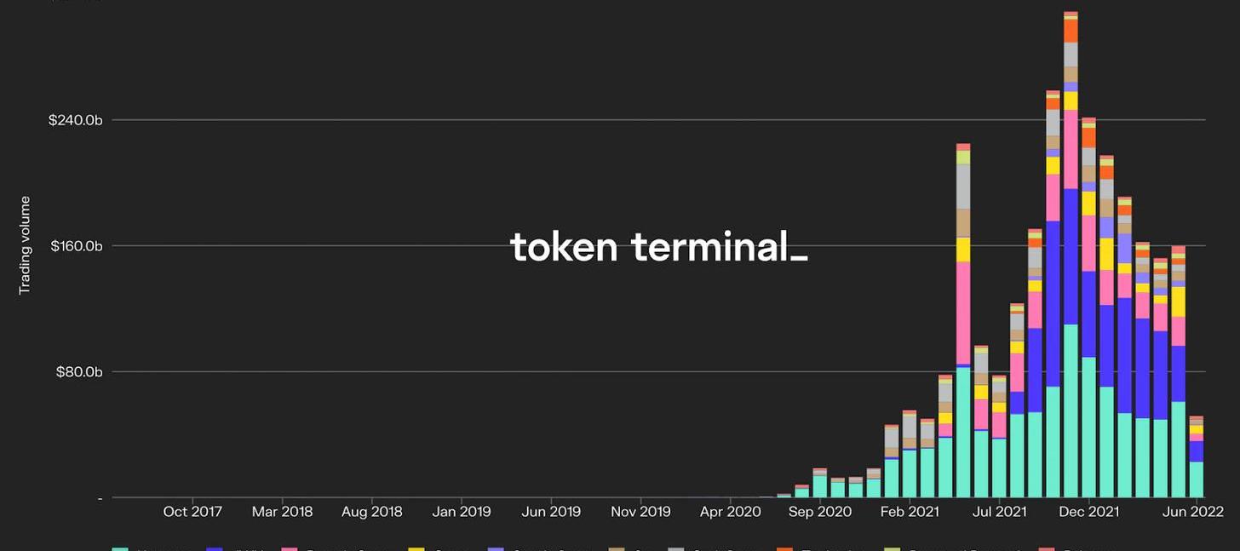This screenshot has width=1240, height=551.
Task: Click the Trading volume axis title
Action: point(25,245)
